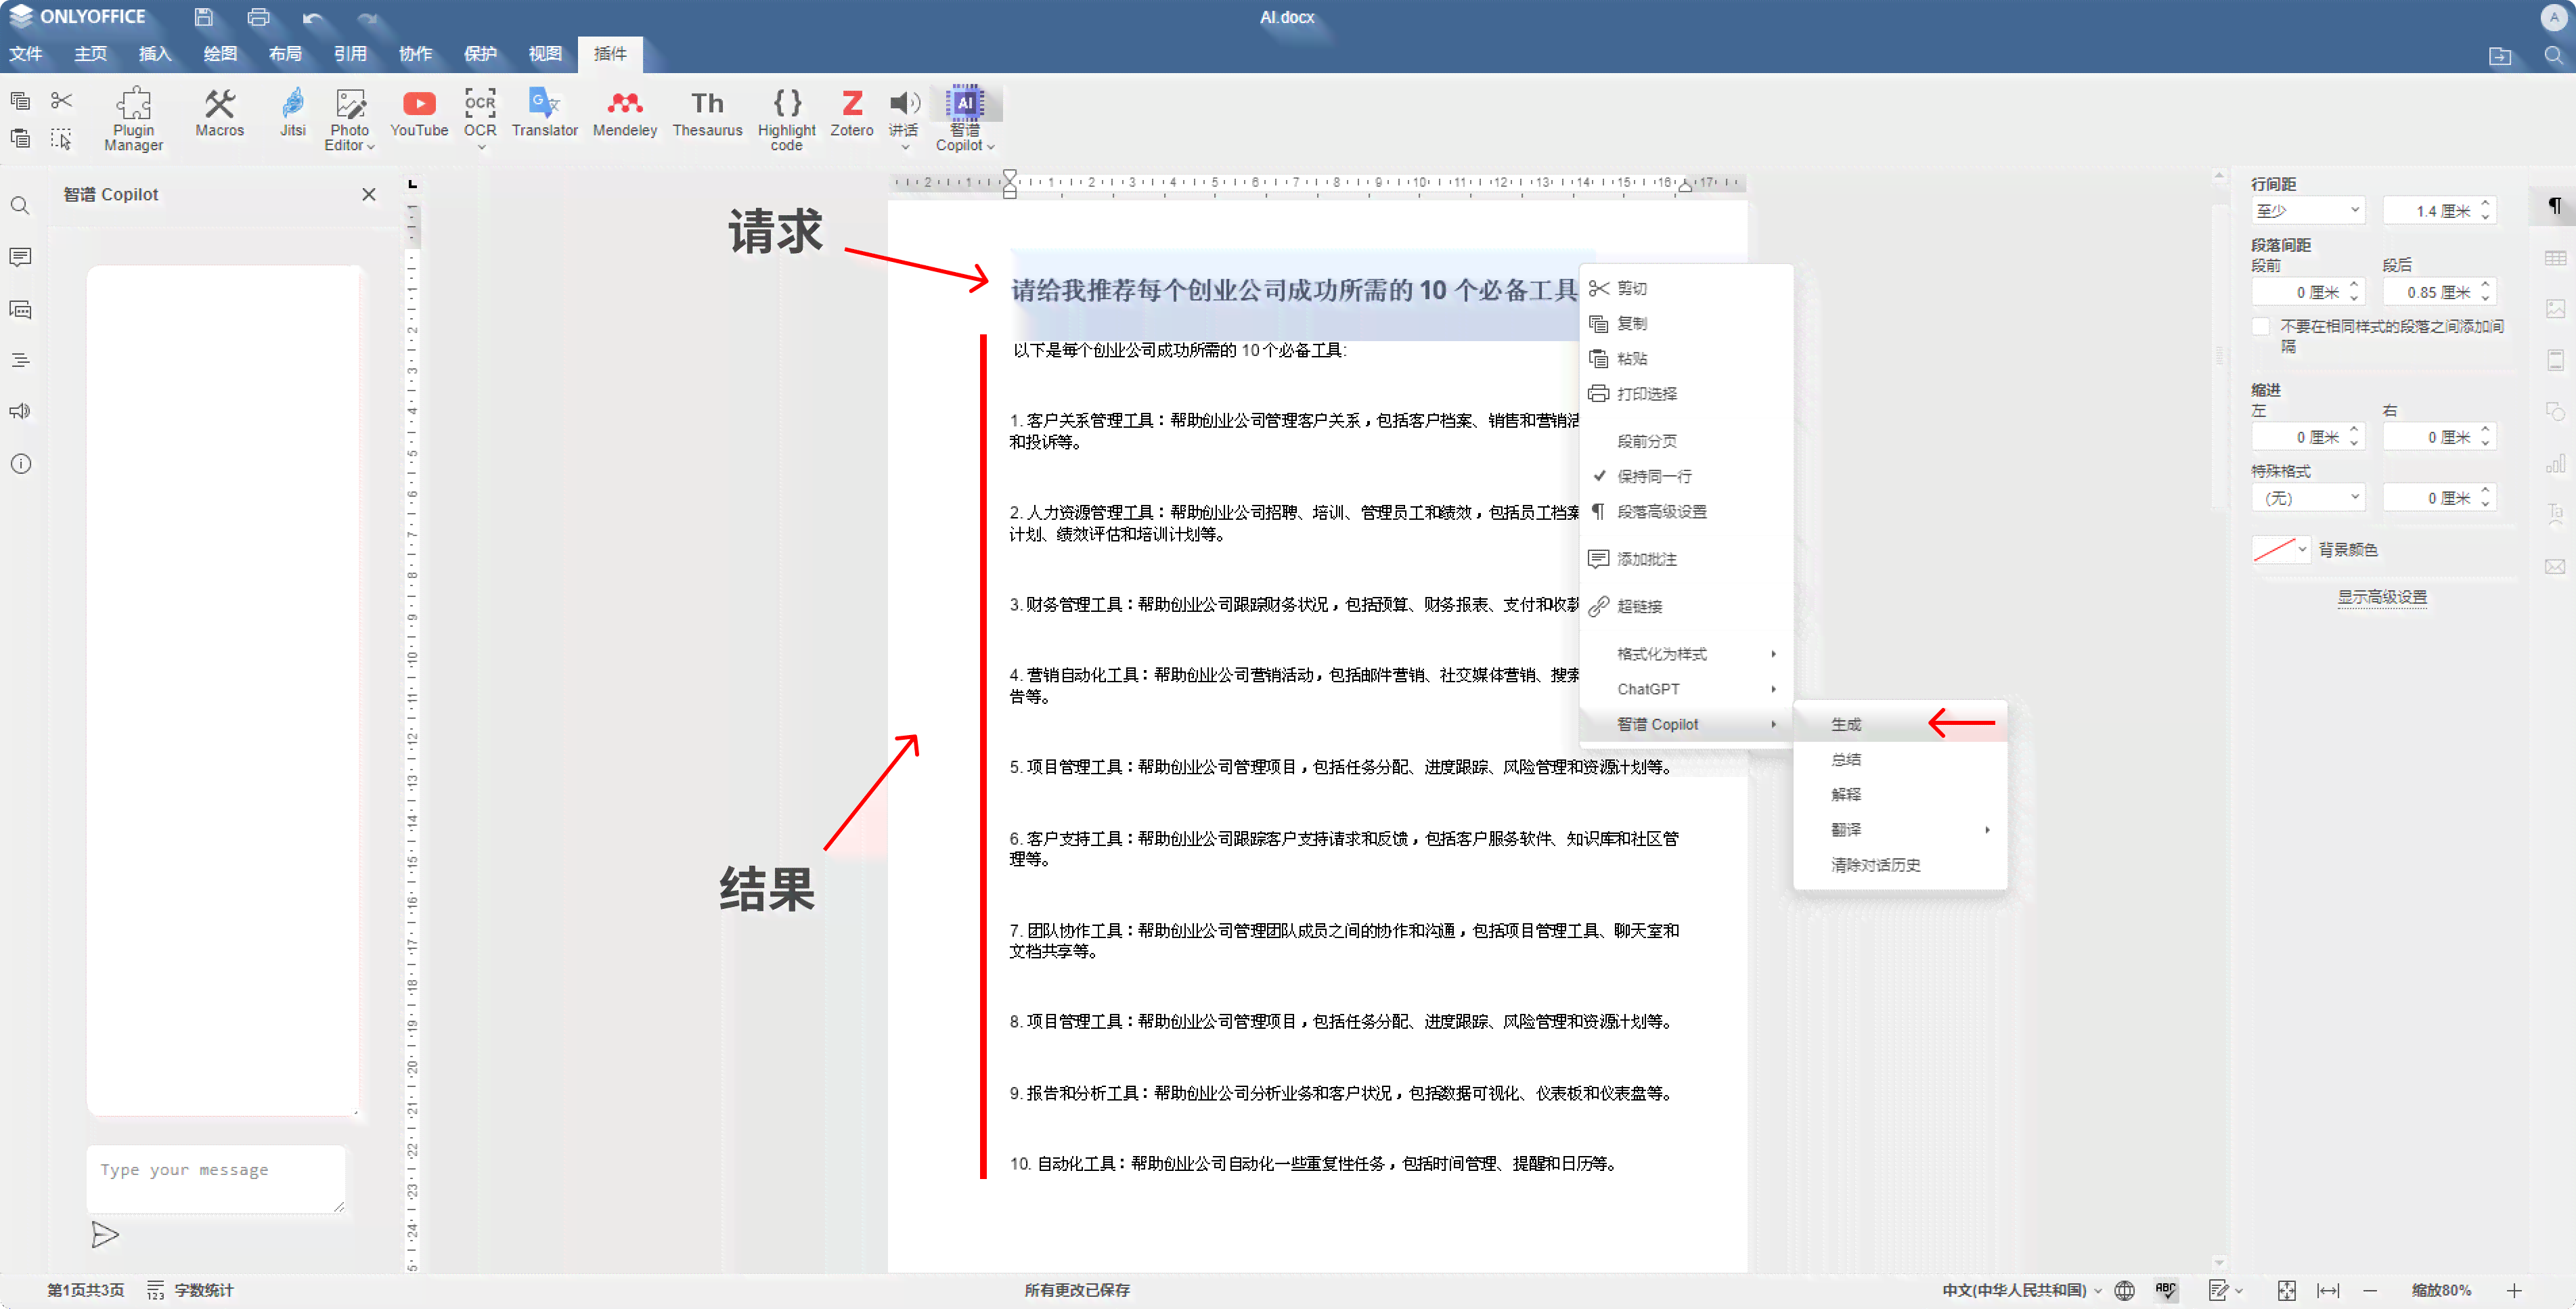Click the fit to page status icon
Image resolution: width=2576 pixels, height=1309 pixels.
tap(2286, 1290)
